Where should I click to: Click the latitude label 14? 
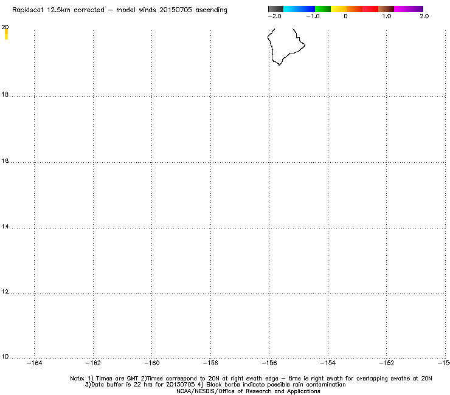[x=5, y=227]
